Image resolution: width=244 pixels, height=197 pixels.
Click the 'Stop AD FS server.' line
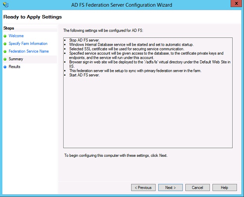click(84, 40)
